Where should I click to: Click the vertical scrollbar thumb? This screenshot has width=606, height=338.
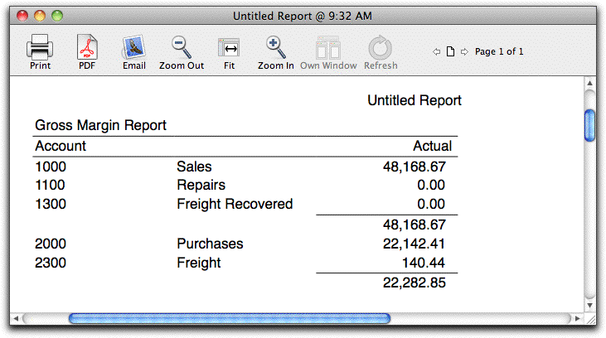click(589, 126)
